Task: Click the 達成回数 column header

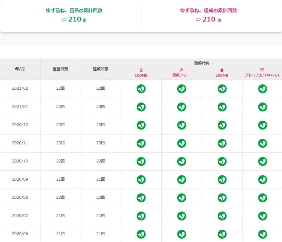Action: tap(101, 69)
